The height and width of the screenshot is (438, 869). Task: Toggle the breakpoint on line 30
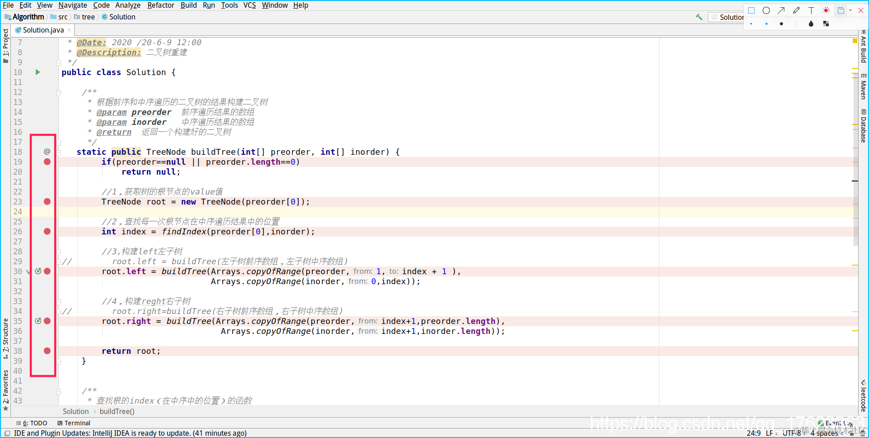tap(47, 271)
